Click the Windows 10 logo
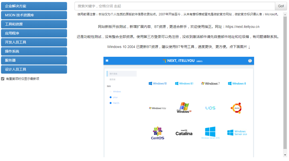This screenshot has height=161, width=289. [x=158, y=83]
